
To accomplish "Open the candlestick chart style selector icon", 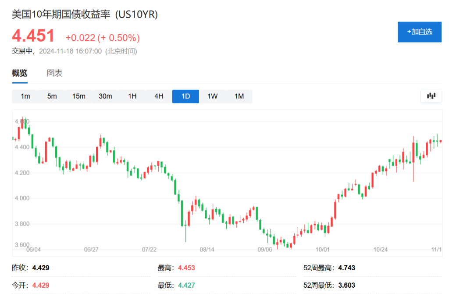I will click(x=431, y=96).
